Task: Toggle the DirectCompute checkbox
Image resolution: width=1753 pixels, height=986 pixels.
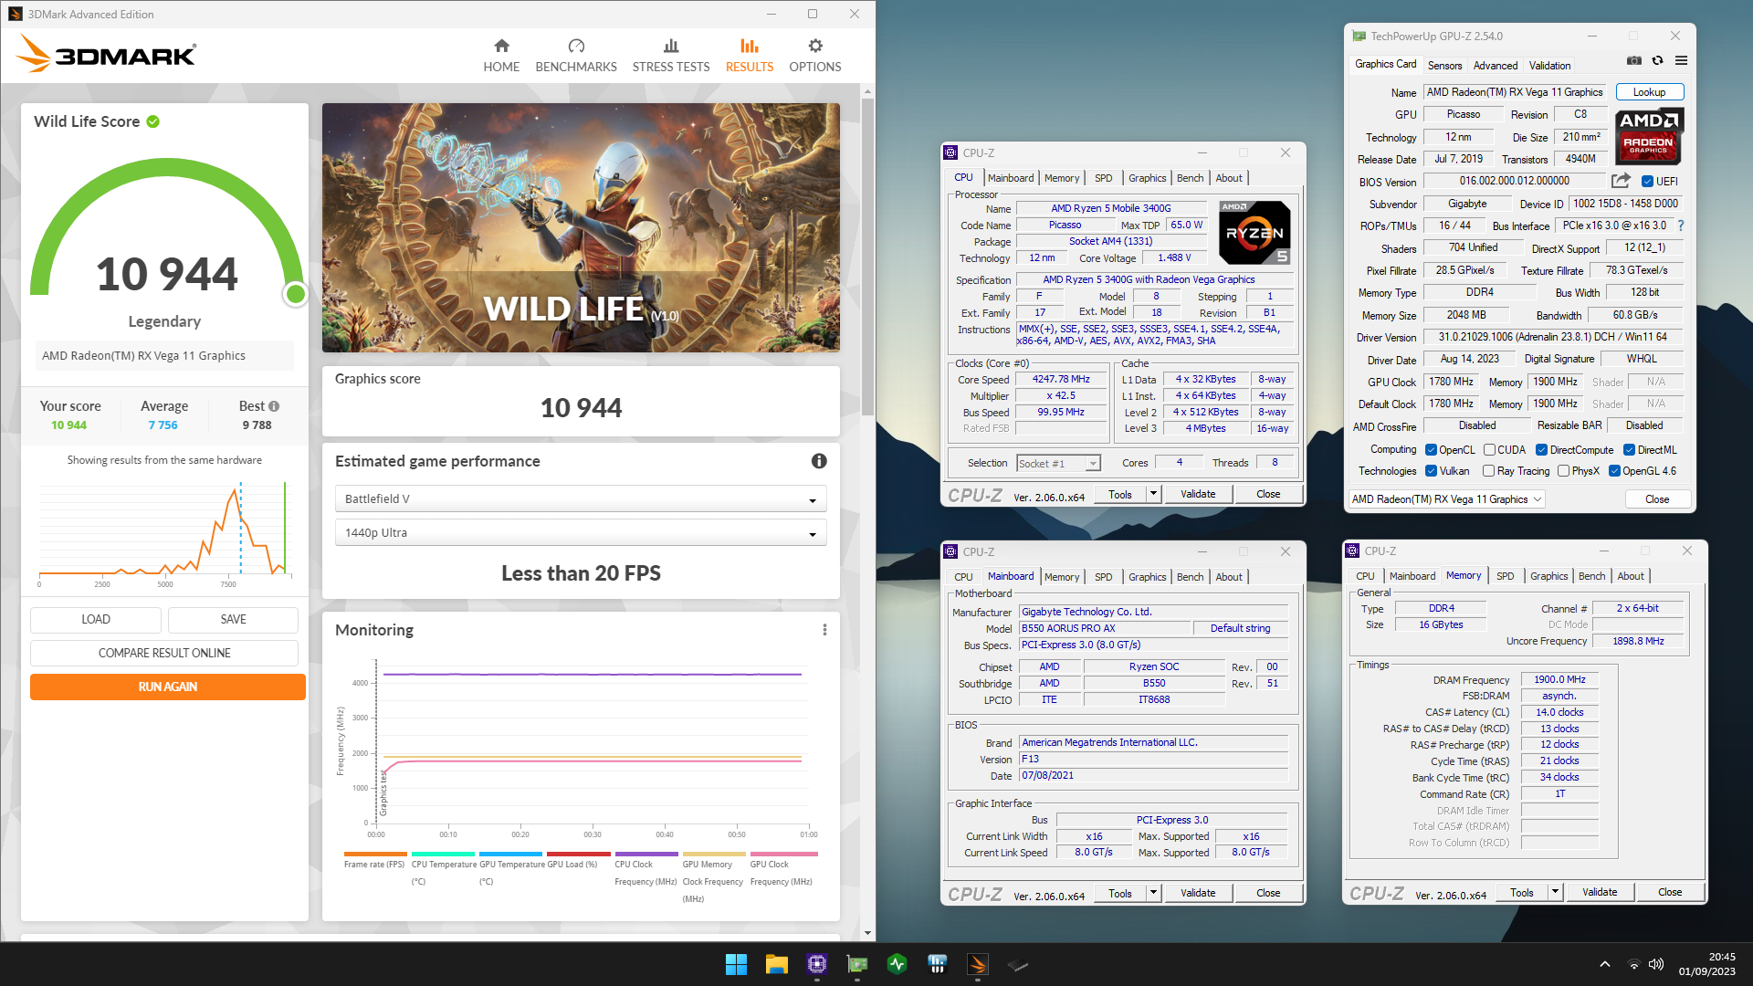Action: click(x=1541, y=450)
